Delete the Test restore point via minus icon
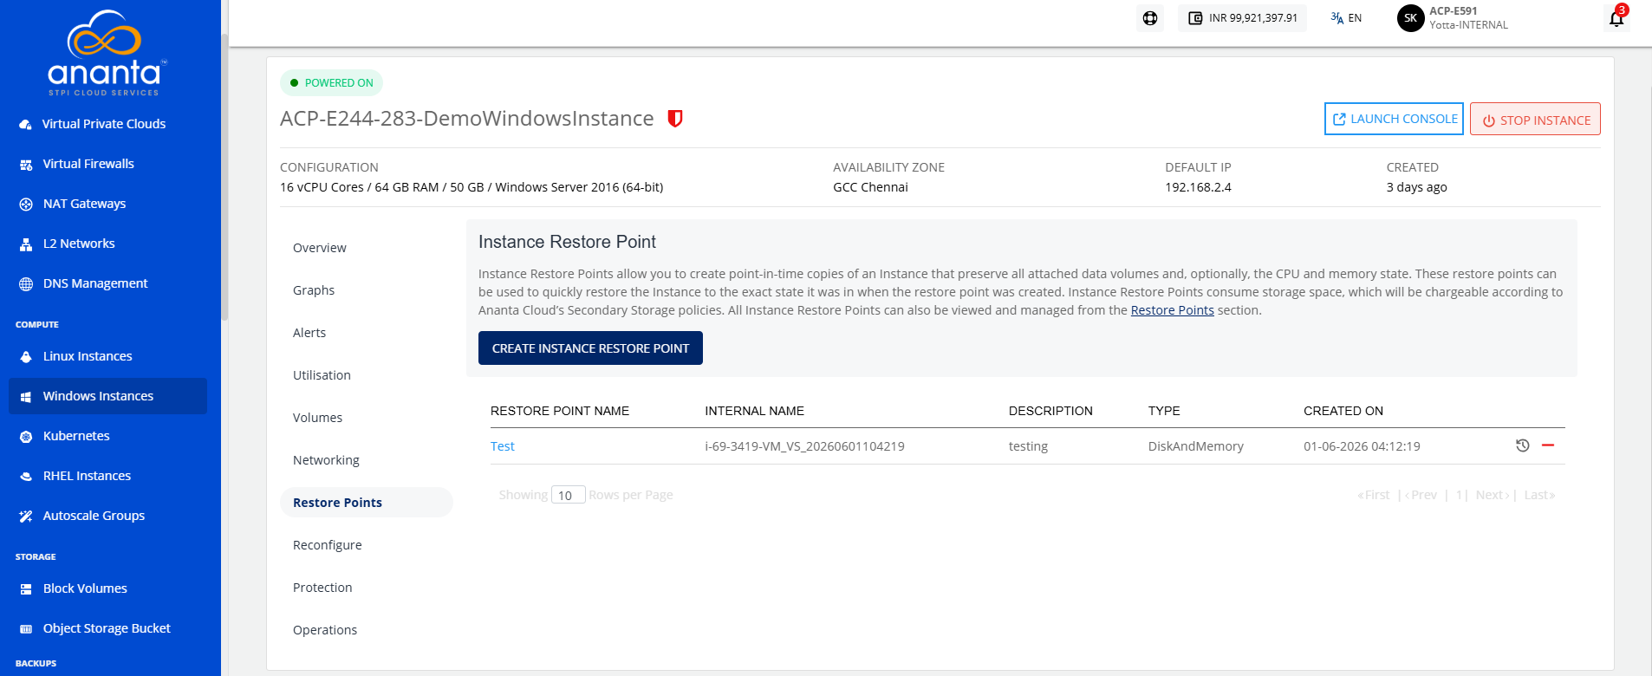 click(1548, 445)
